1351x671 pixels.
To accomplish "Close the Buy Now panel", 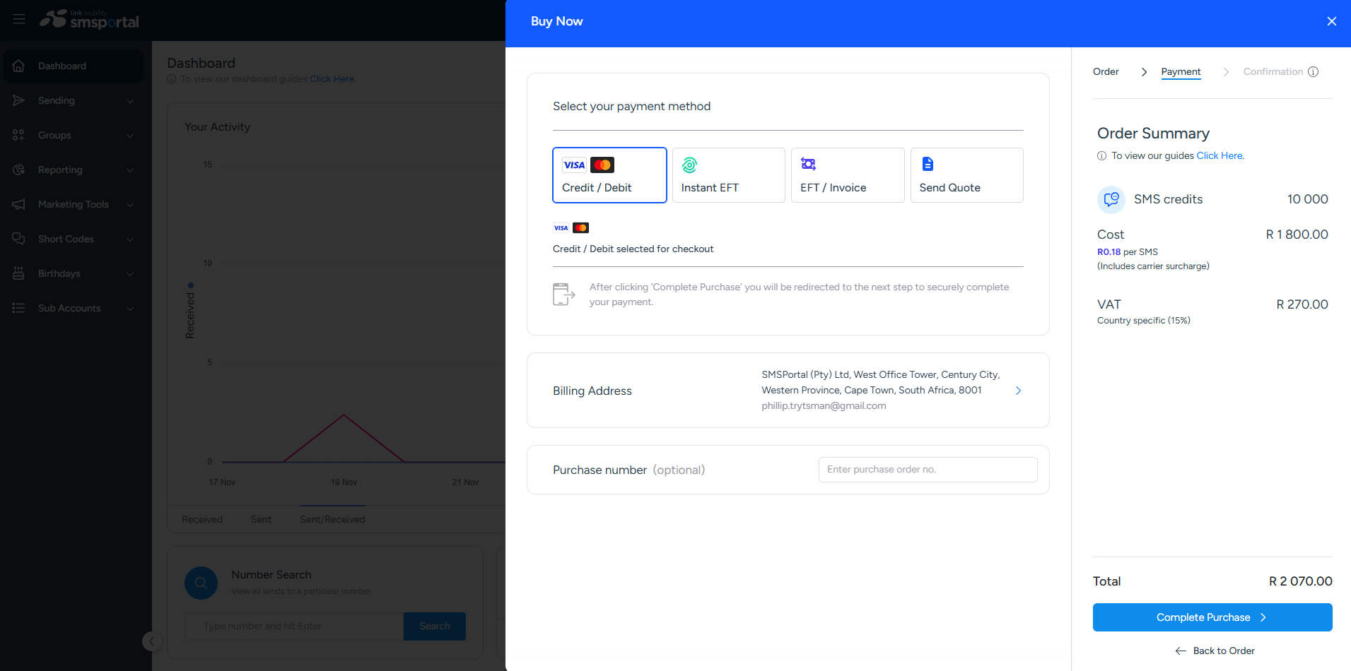I will pos(1332,21).
